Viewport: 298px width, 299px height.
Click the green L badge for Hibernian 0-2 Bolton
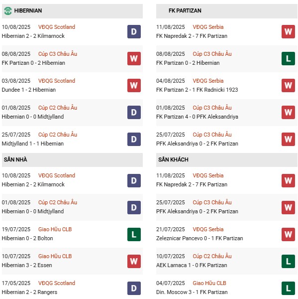tap(134, 234)
